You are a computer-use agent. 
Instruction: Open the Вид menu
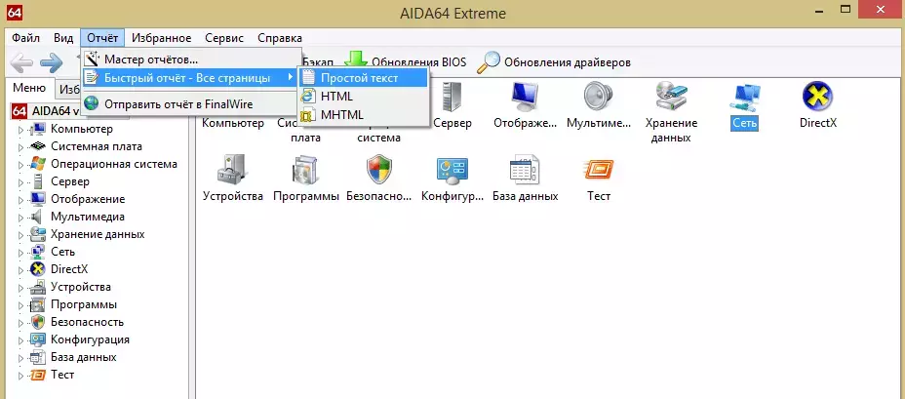tap(63, 38)
